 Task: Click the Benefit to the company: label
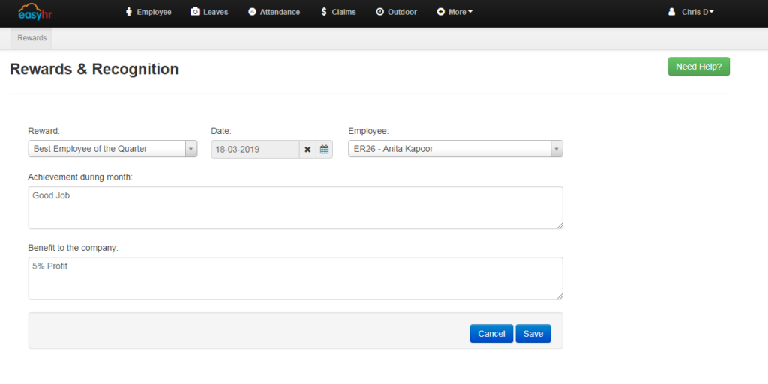click(x=73, y=249)
